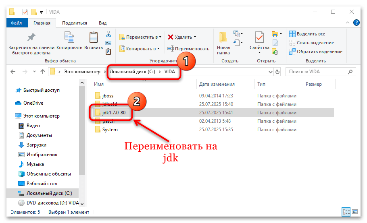Open Объемные объекты in the tree
The height and width of the screenshot is (223, 367).
(x=44, y=174)
